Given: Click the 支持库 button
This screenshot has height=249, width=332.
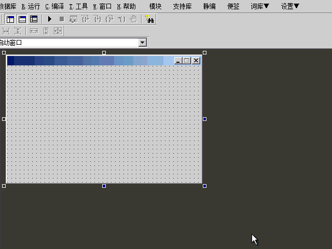Looking at the screenshot, I should [182, 6].
